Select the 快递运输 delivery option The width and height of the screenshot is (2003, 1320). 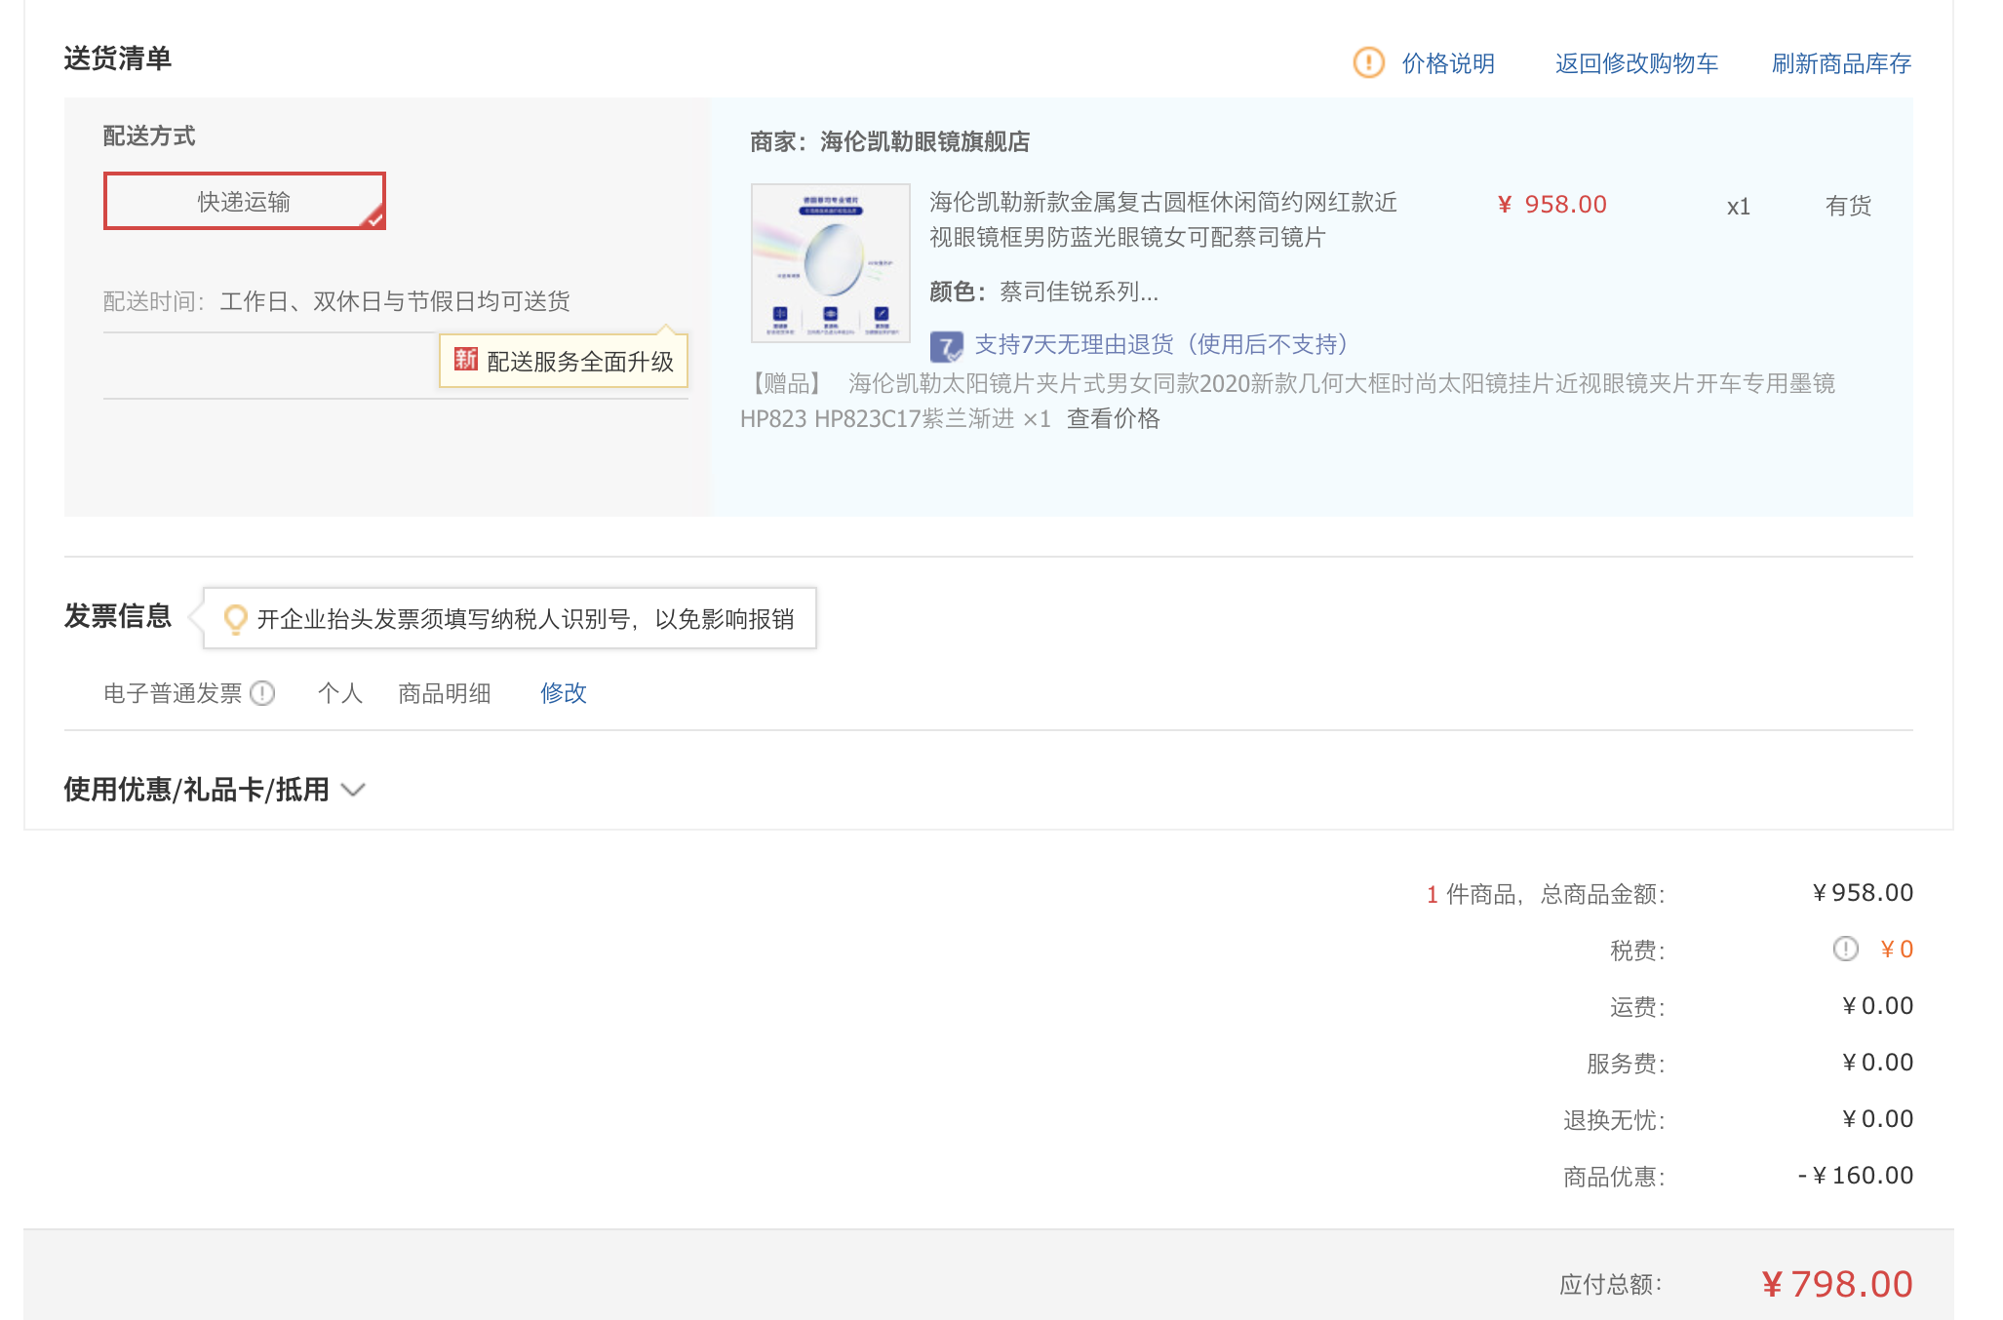click(245, 201)
